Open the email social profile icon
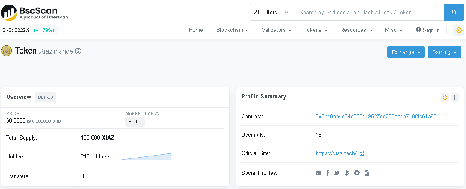The height and width of the screenshot is (189, 466). [319, 173]
